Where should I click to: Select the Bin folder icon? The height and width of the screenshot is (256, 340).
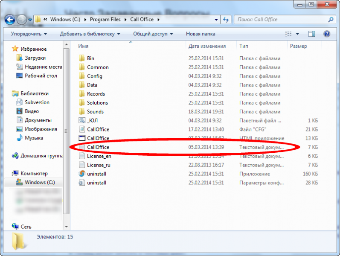pos(82,58)
